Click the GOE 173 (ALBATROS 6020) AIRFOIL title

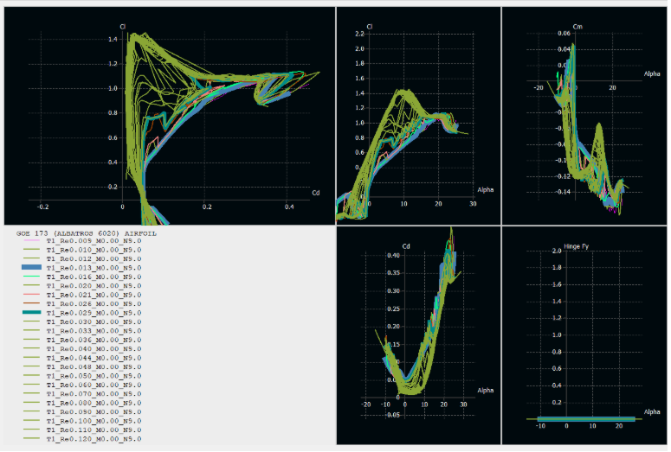tap(85, 232)
